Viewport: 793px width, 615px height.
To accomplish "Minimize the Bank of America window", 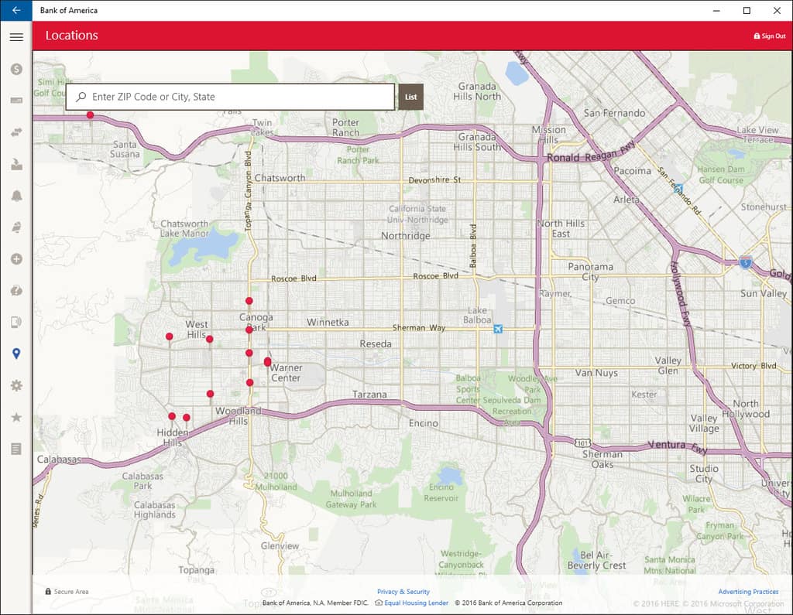I will [716, 10].
